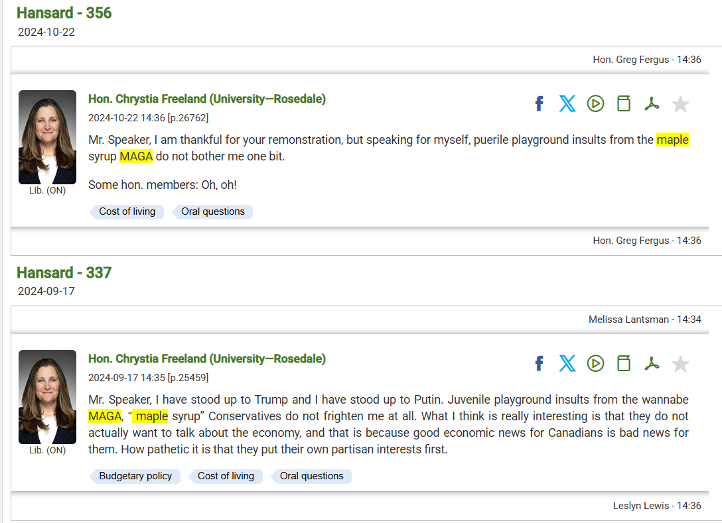Click Freeland's portrait in the 2024-09-17 entry
Screen dimensions: 722x523
(47, 397)
